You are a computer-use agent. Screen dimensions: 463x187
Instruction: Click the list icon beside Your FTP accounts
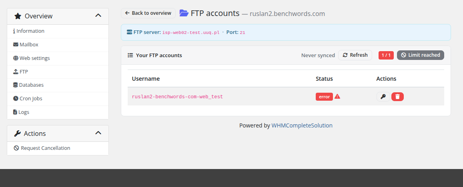pos(130,55)
